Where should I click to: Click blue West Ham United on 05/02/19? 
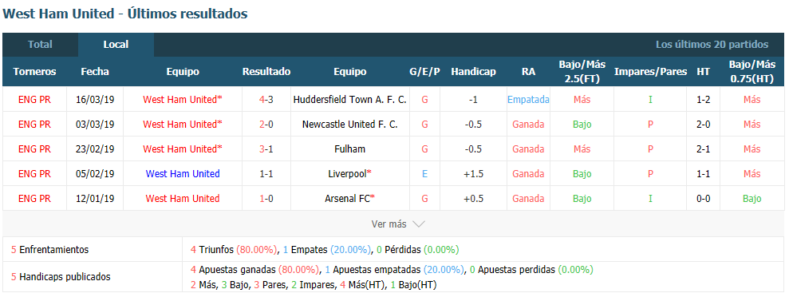(183, 174)
